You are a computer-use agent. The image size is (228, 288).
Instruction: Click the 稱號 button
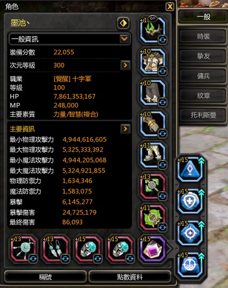45,277
